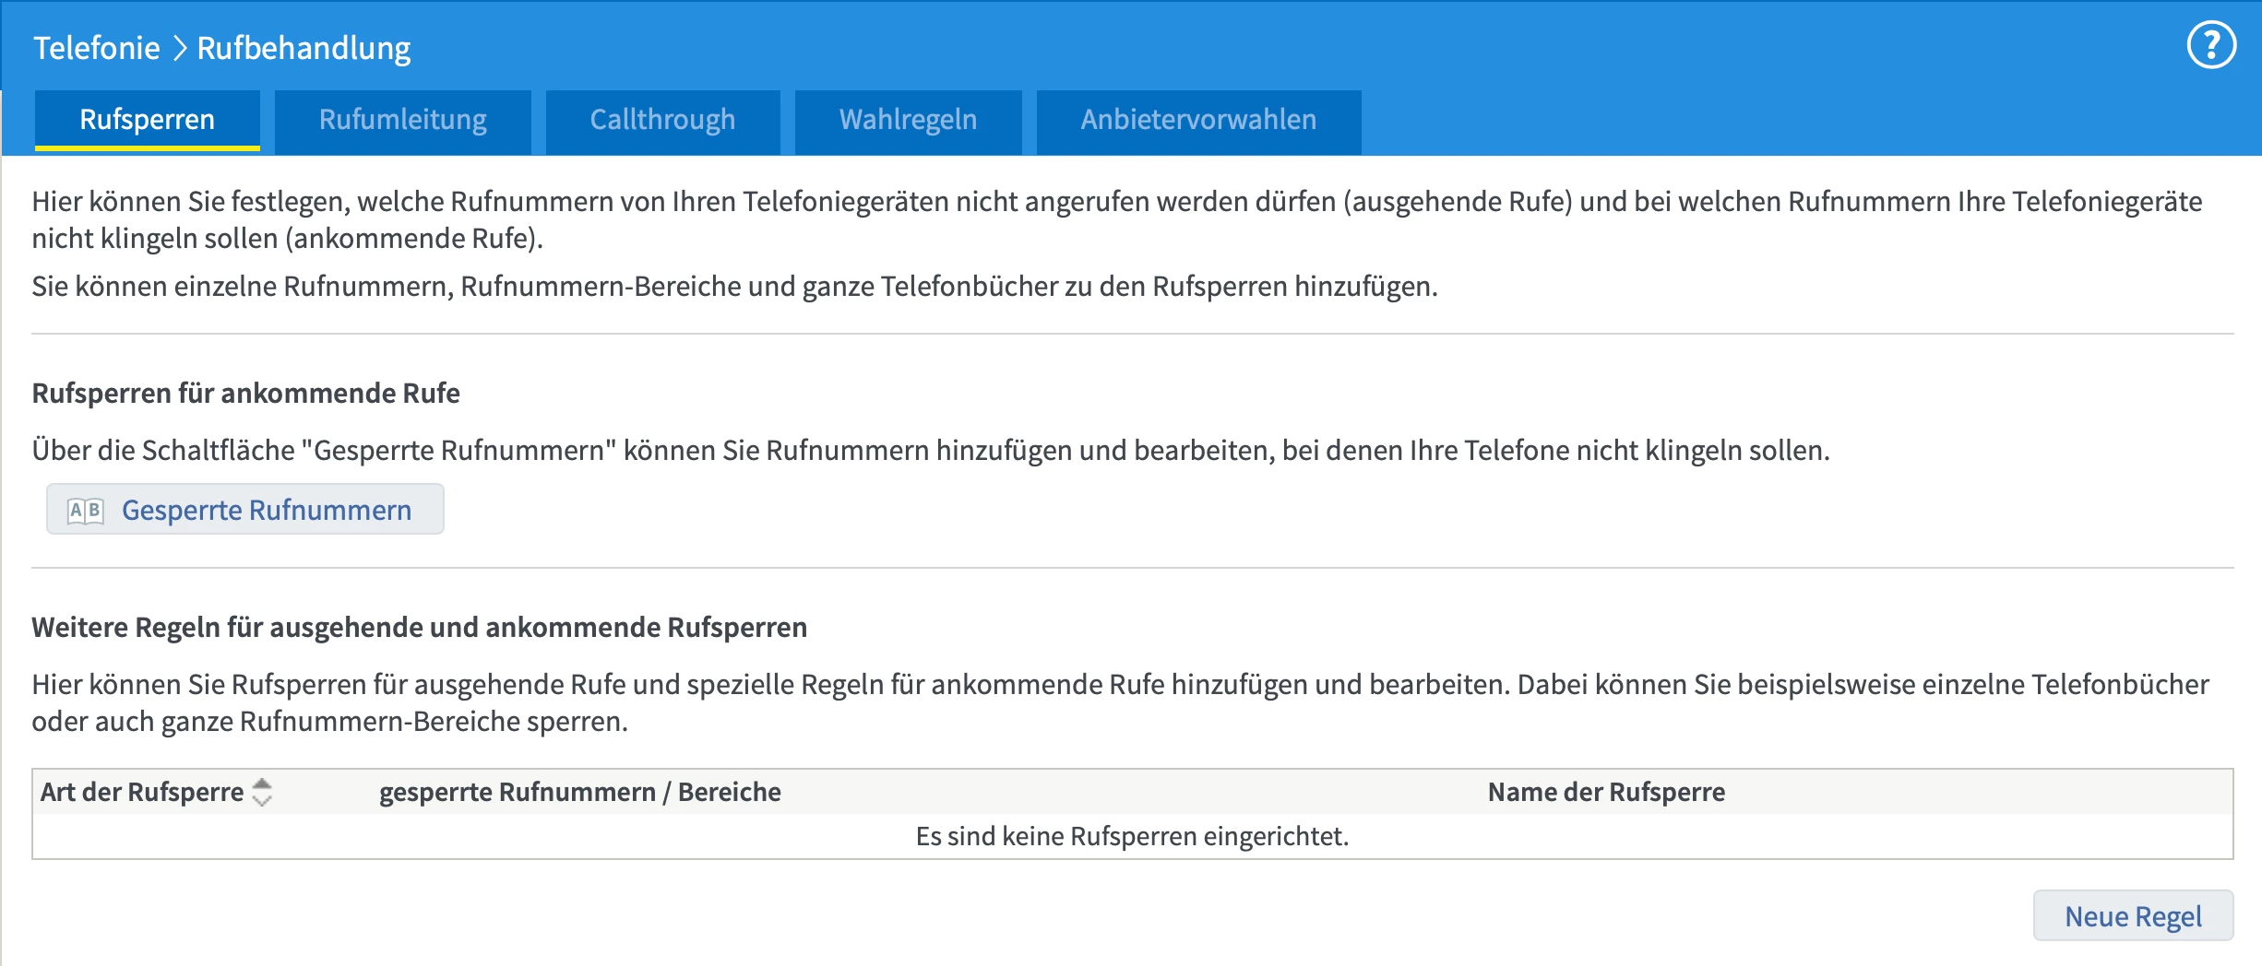Select the Rufsperren tab
Image resolution: width=2262 pixels, height=966 pixels.
148,120
